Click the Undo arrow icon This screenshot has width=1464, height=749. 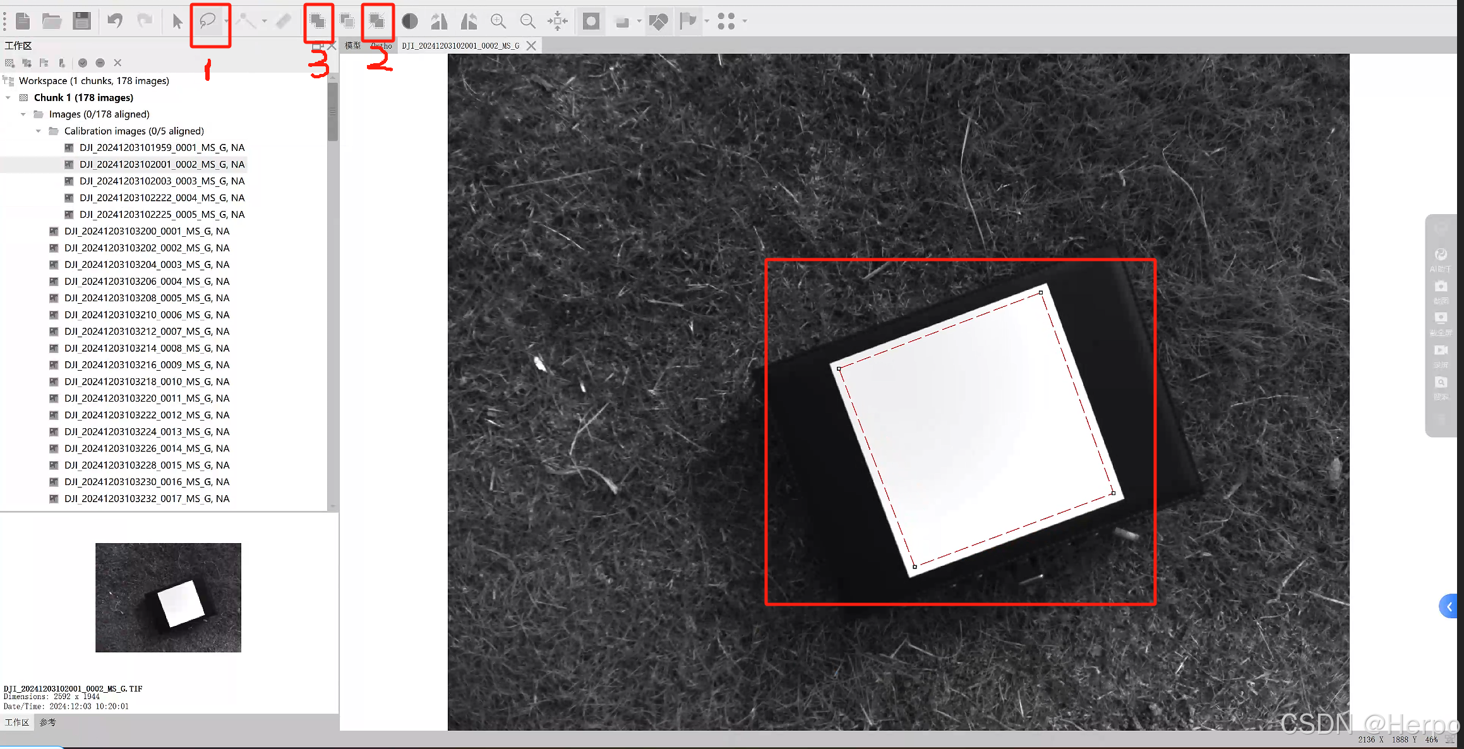coord(114,21)
